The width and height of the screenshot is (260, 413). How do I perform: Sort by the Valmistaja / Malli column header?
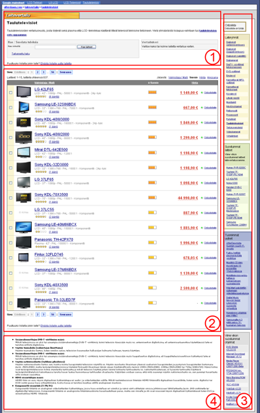coord(45,82)
